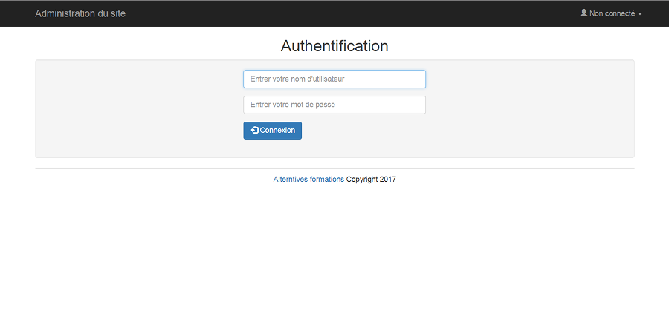
Task: Focus the username input field
Action: 334,79
